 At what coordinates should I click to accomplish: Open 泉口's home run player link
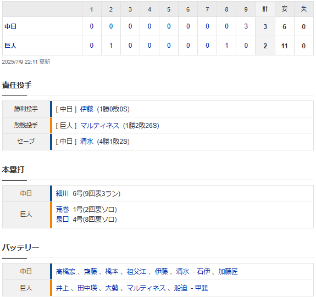pyautogui.click(x=62, y=219)
